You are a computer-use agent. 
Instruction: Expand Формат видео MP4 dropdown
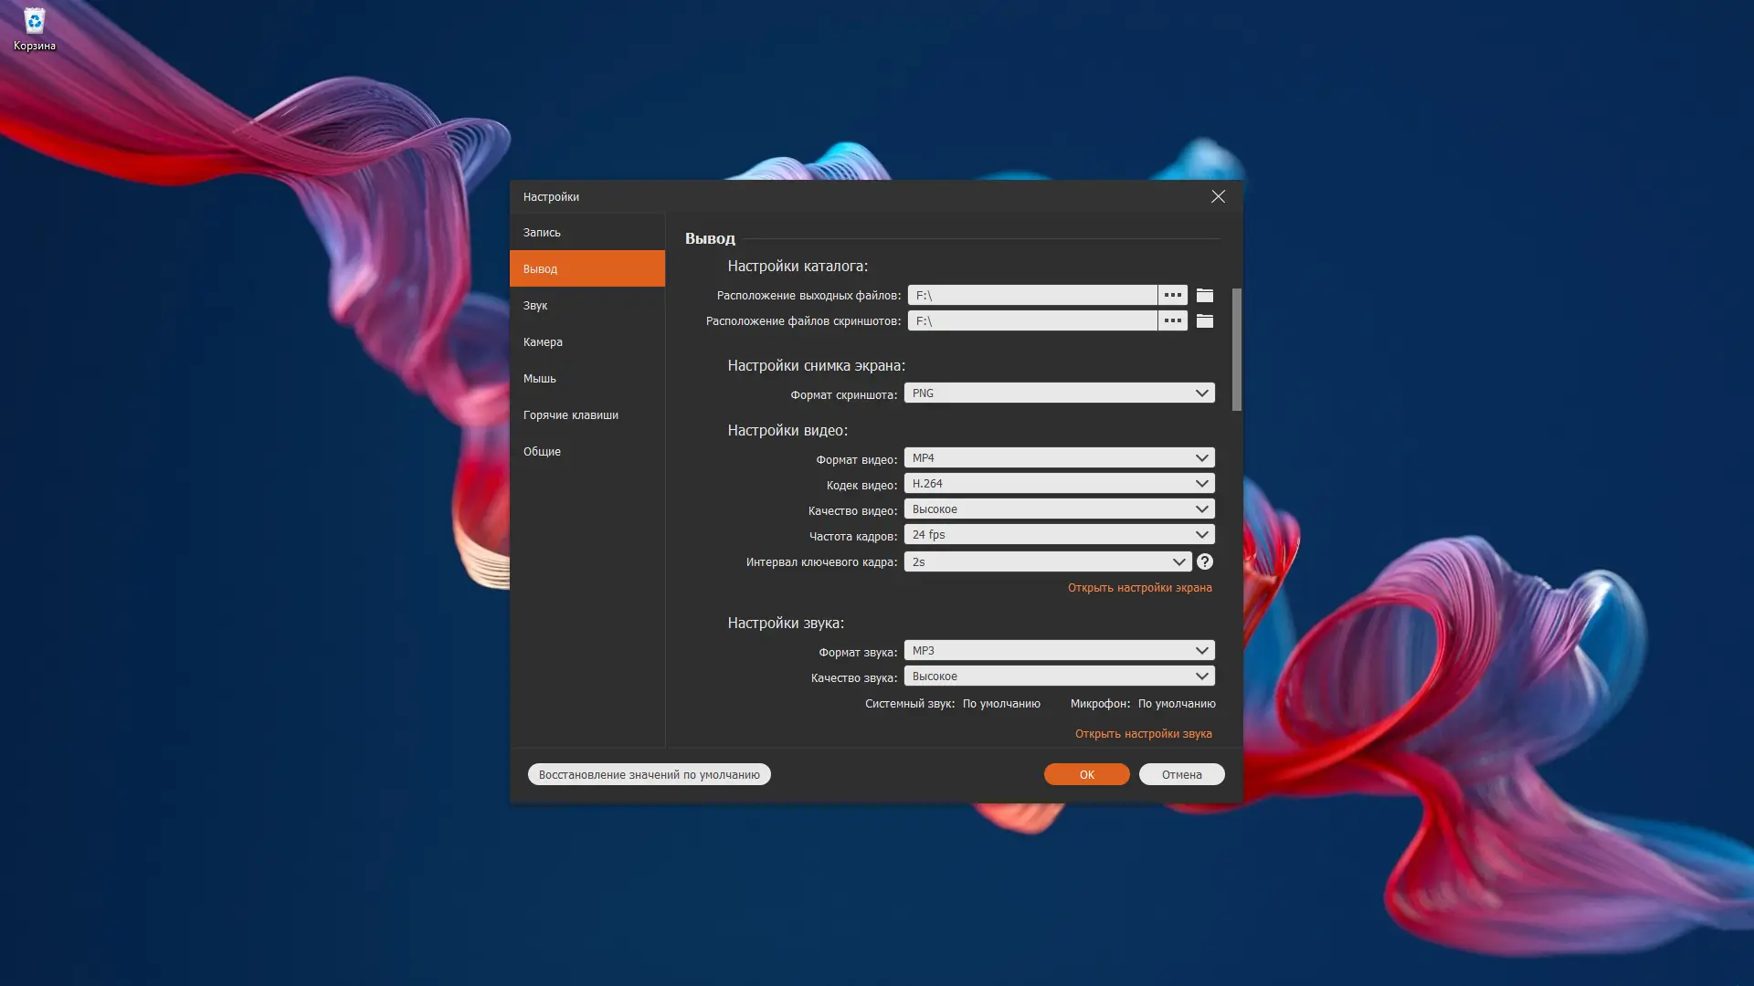coord(1059,457)
